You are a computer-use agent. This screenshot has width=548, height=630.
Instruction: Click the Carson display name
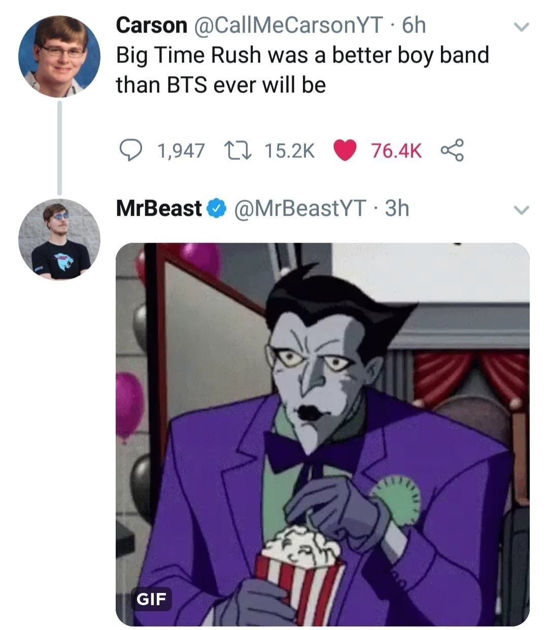151,25
